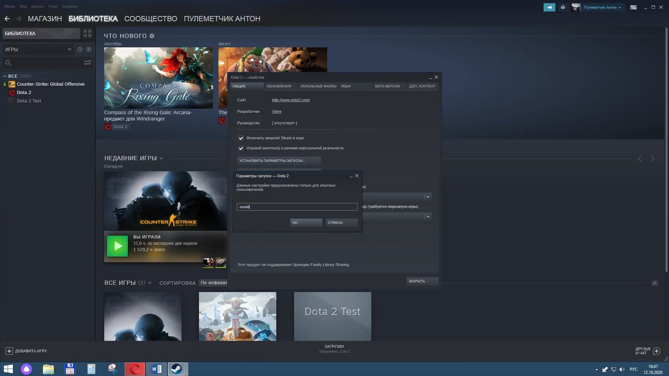Open the НЕДАВНИЕ ИГРЫ dropdown chevron
Screen dimensions: 669x376
point(161,158)
